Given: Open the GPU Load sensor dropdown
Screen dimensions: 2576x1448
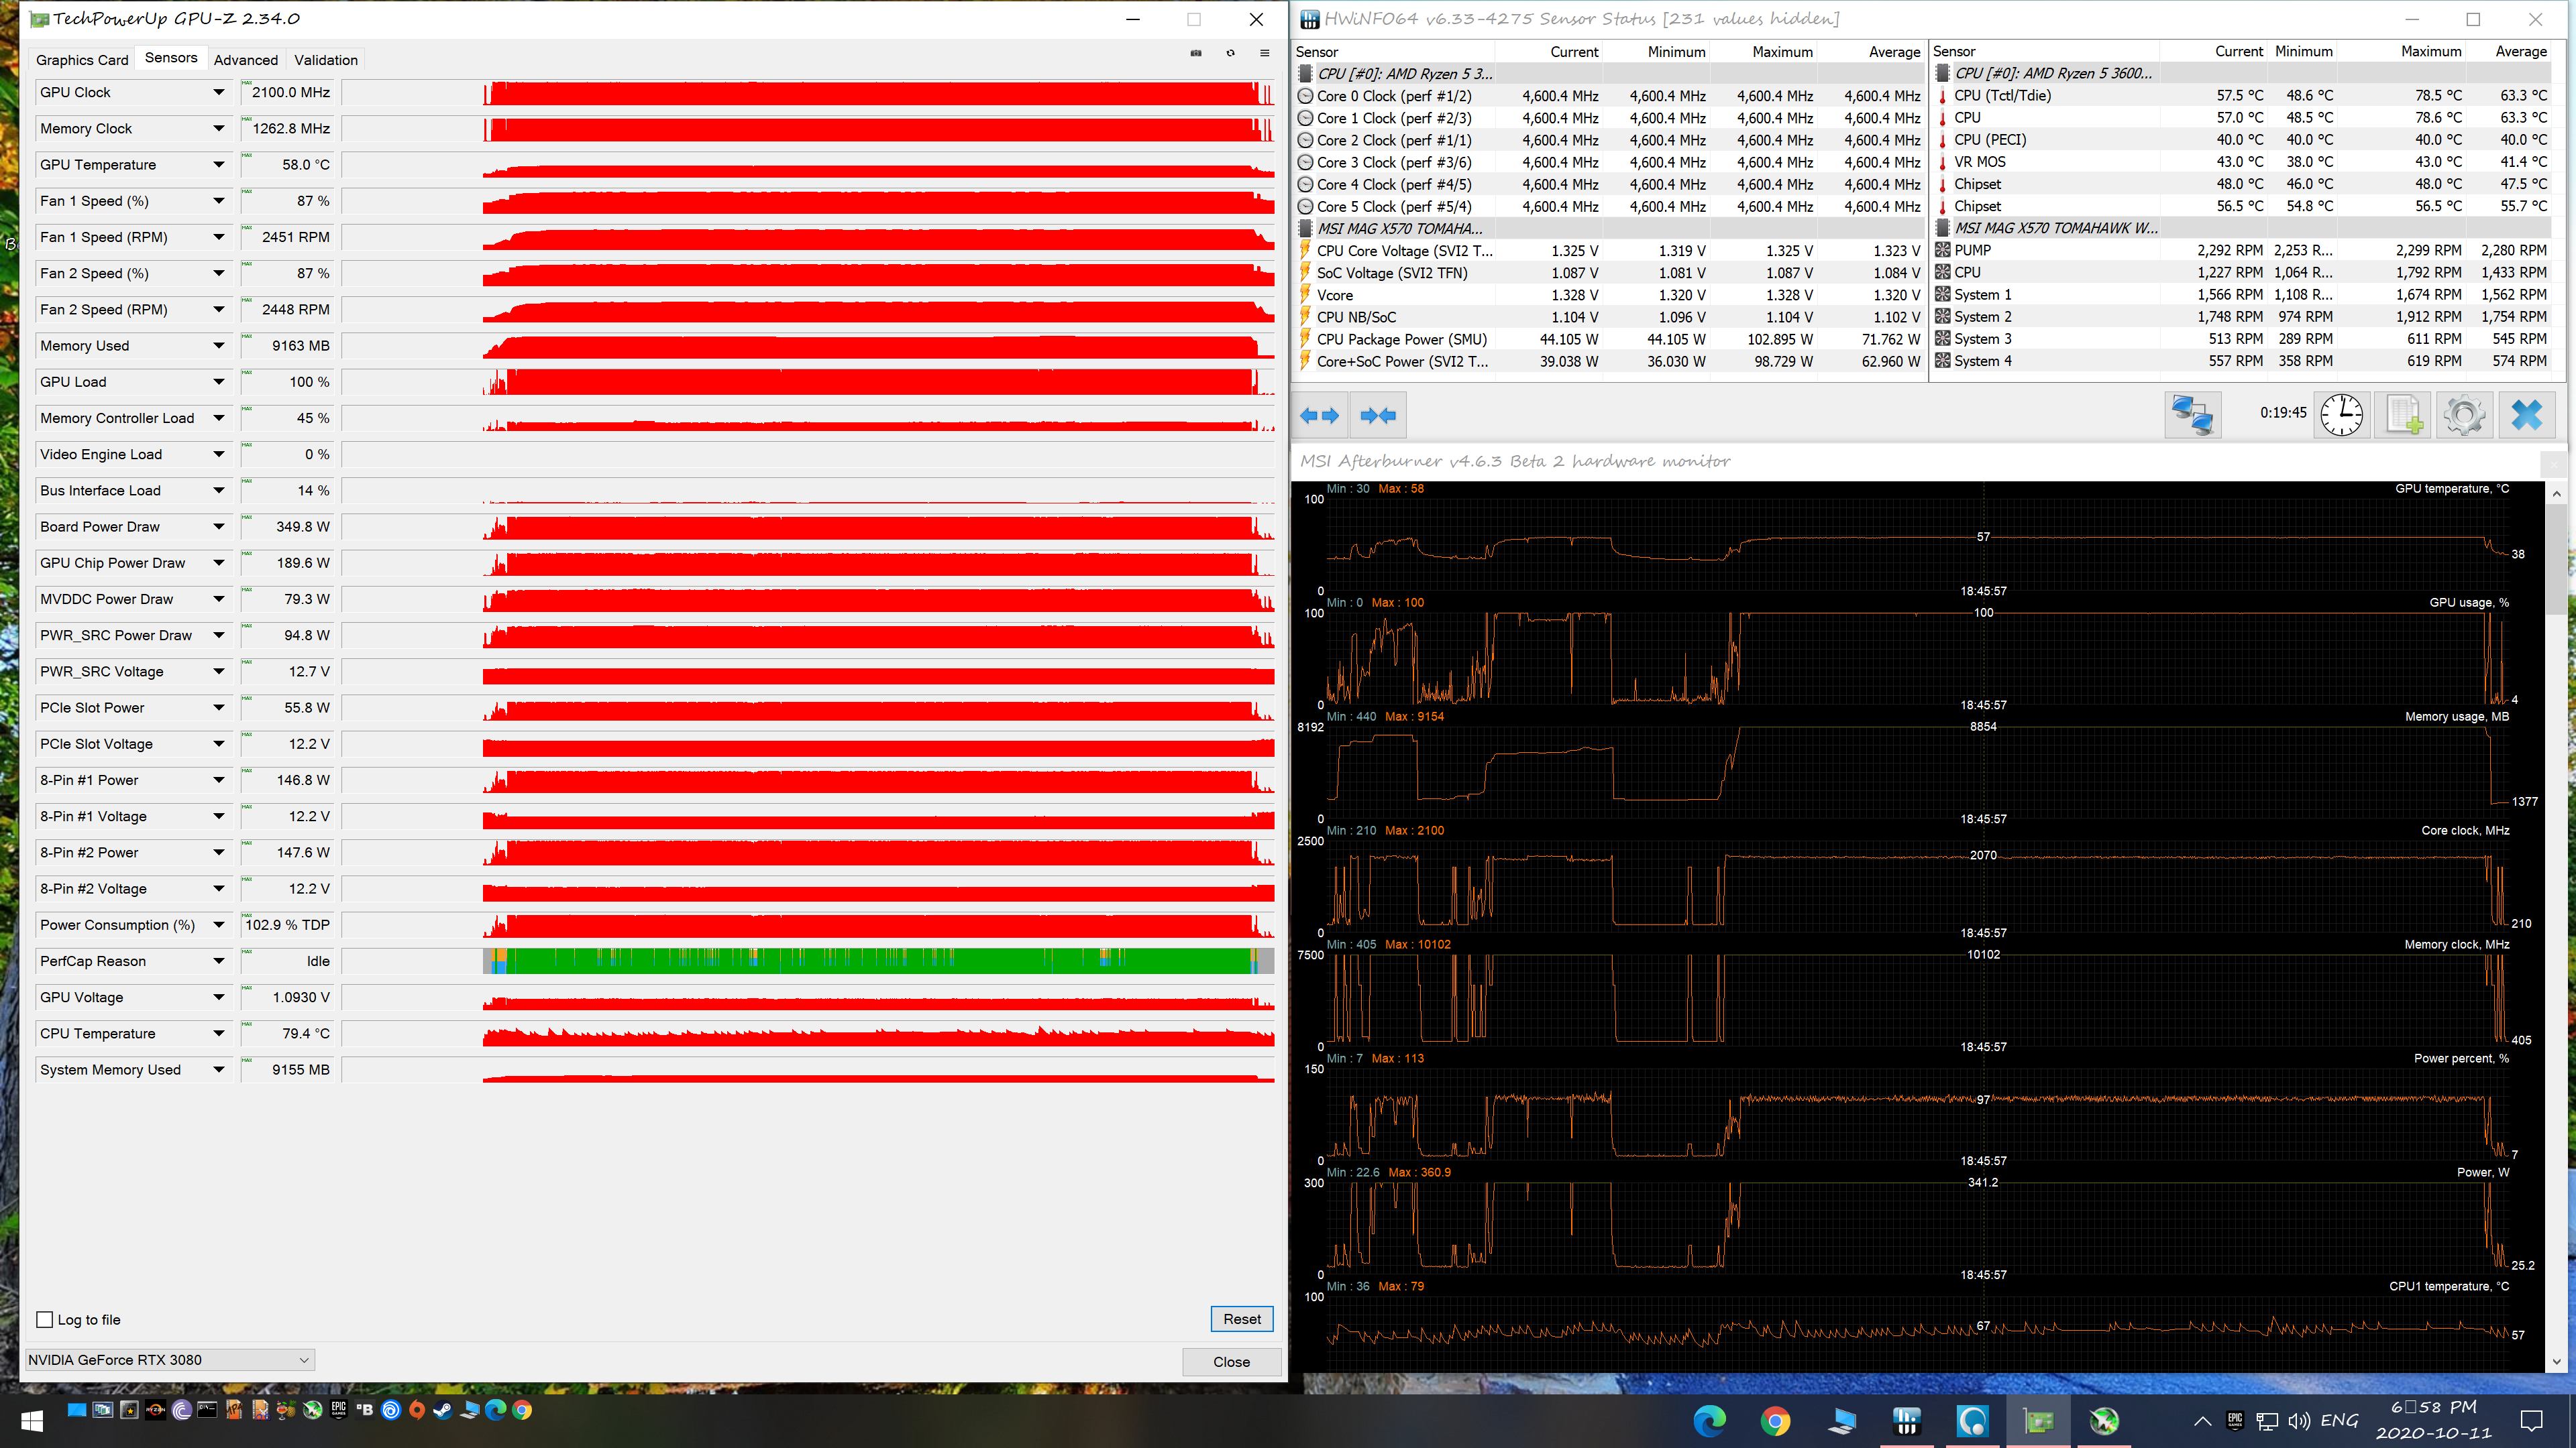Looking at the screenshot, I should point(219,381).
